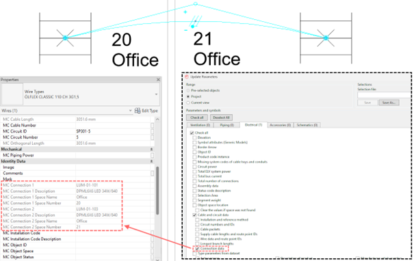Screen dimensions: 414x261
Task: Collapse the Identity Data section
Action: point(151,161)
